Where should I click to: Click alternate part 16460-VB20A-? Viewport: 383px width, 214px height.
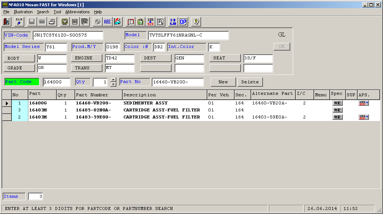[270, 103]
